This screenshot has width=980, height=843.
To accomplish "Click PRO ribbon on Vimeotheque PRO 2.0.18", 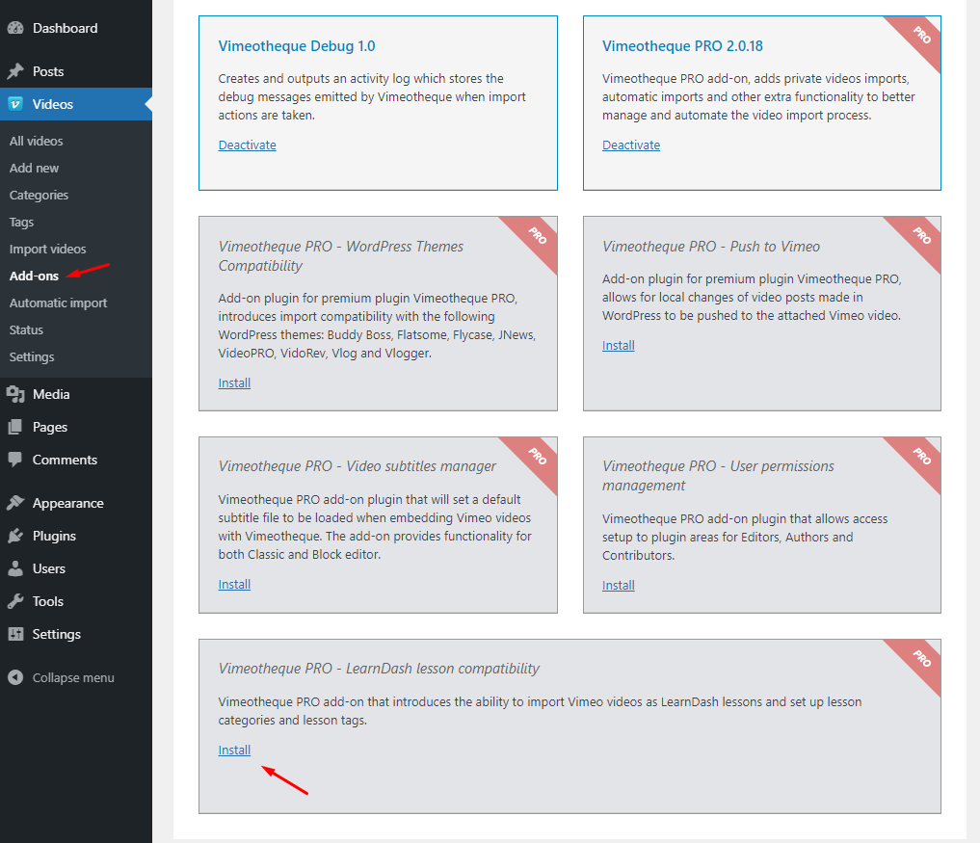I will pyautogui.click(x=920, y=36).
